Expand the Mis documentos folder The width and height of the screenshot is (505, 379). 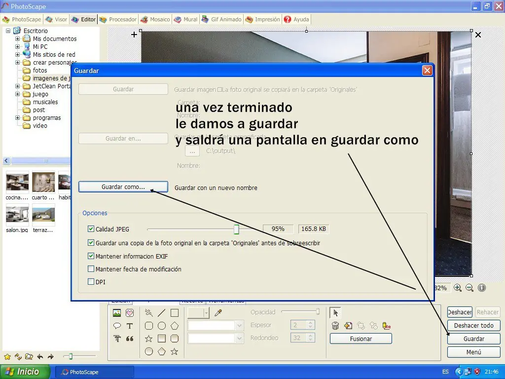18,38
